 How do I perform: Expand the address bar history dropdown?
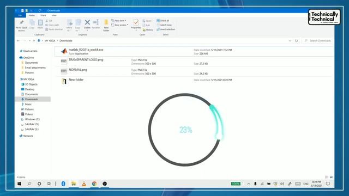[x=290, y=41]
